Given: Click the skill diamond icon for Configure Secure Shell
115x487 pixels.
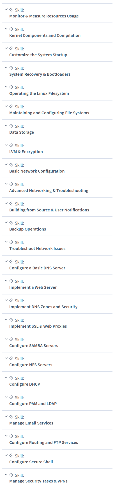Looking at the screenshot, I should [x=11, y=455].
